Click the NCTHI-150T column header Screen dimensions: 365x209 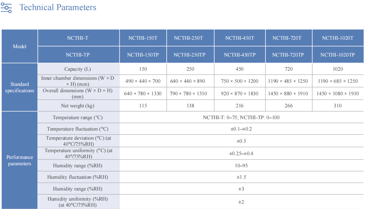click(143, 38)
